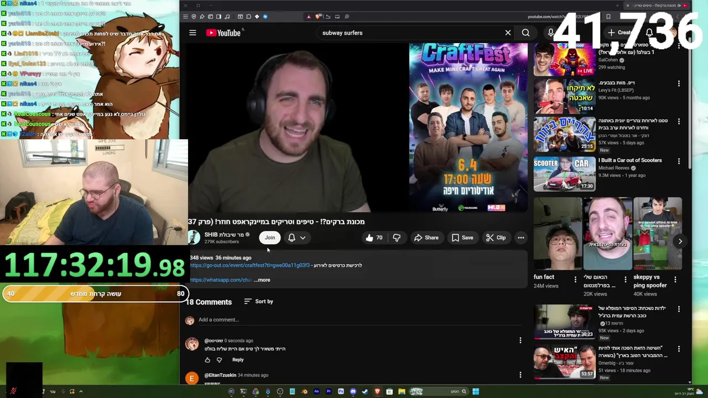Open SHIB channel avatar

(194, 238)
